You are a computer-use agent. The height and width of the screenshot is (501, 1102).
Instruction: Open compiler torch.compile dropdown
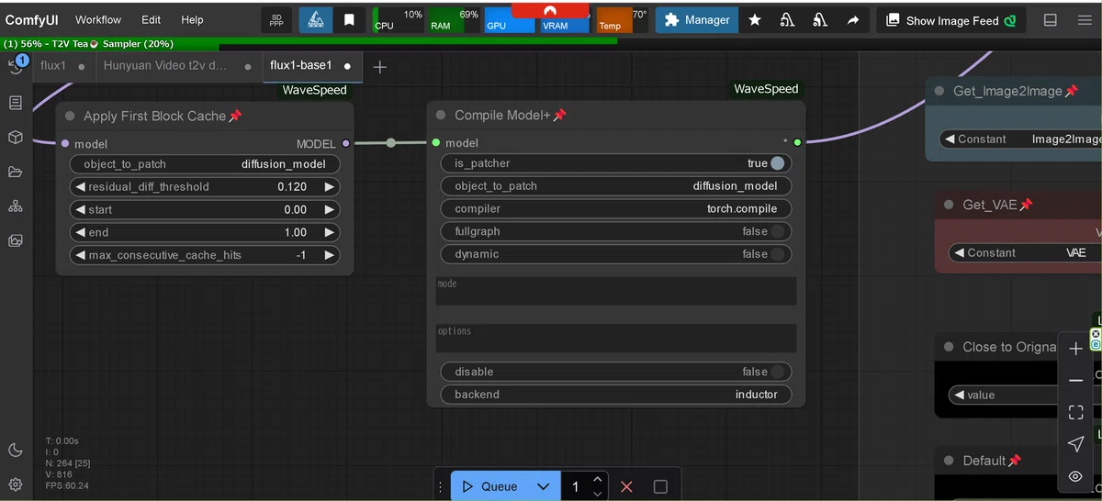pos(616,208)
